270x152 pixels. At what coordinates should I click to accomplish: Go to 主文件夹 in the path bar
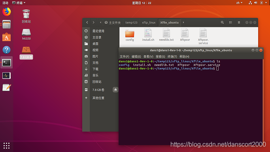click(x=113, y=23)
